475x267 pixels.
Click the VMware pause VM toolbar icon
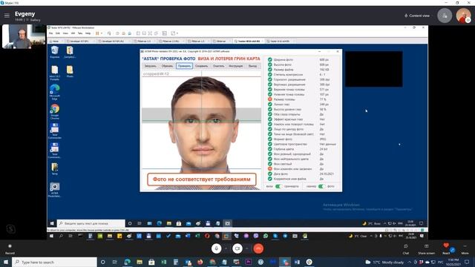point(97,33)
